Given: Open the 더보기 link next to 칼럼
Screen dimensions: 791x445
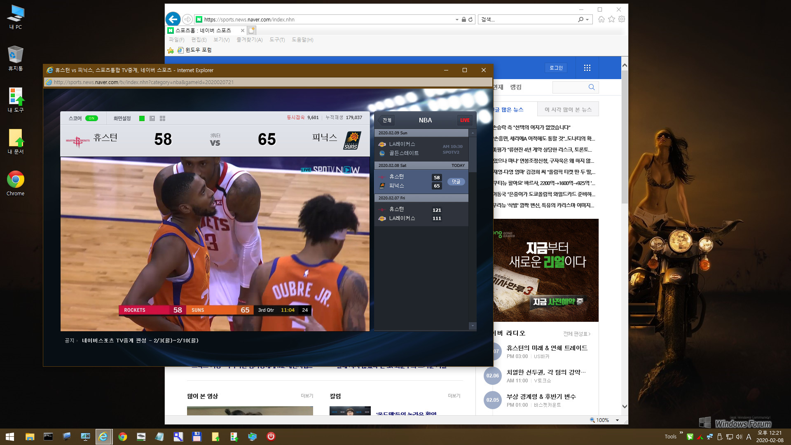Looking at the screenshot, I should [454, 396].
